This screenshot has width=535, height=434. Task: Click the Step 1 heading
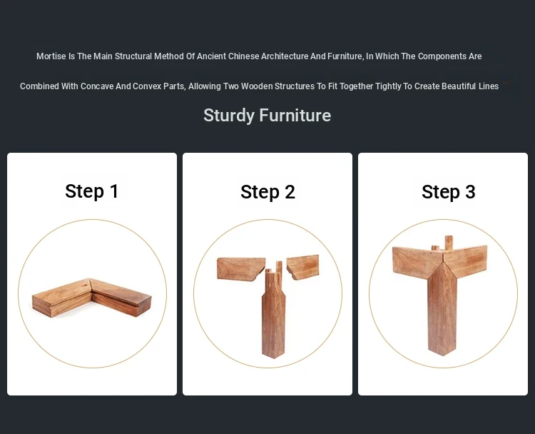pyautogui.click(x=92, y=191)
